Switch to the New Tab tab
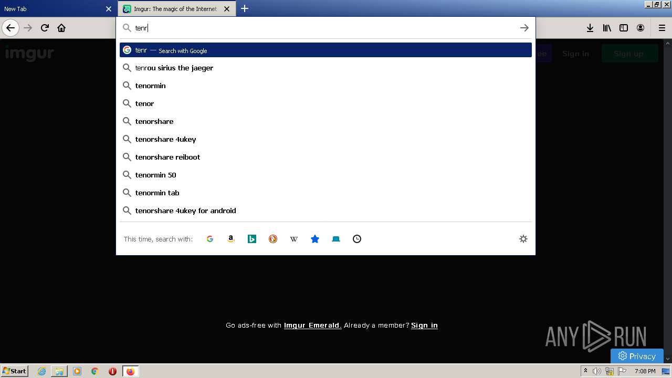 tap(52, 9)
